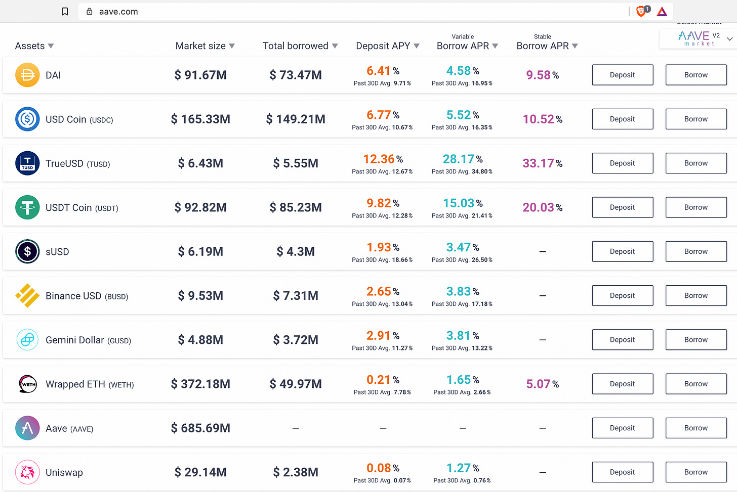Viewport: 737px width, 492px height.
Task: Borrow sUSD
Action: tap(696, 251)
